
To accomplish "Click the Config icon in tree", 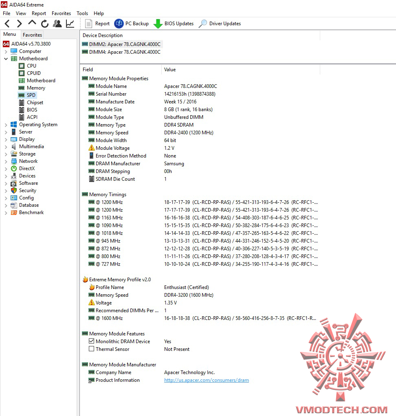I will click(14, 198).
